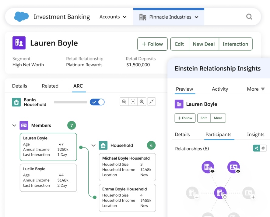Screen dimensions: 270x217
Task: Select the Preview tab
Action: point(184,89)
